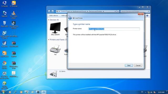The height and width of the screenshot is (94, 168).
Task: Click the clock showing 11:55 AM
Action: pos(161,92)
